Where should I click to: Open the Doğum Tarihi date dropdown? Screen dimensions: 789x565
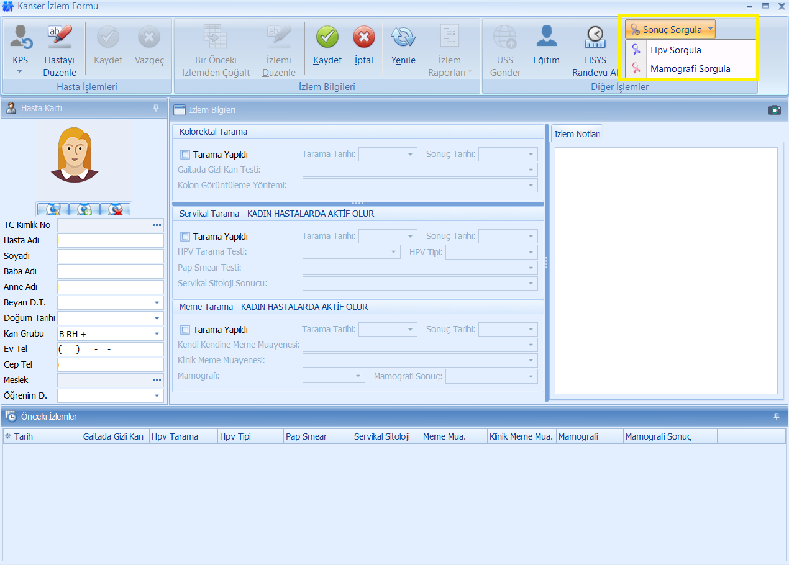click(x=157, y=319)
